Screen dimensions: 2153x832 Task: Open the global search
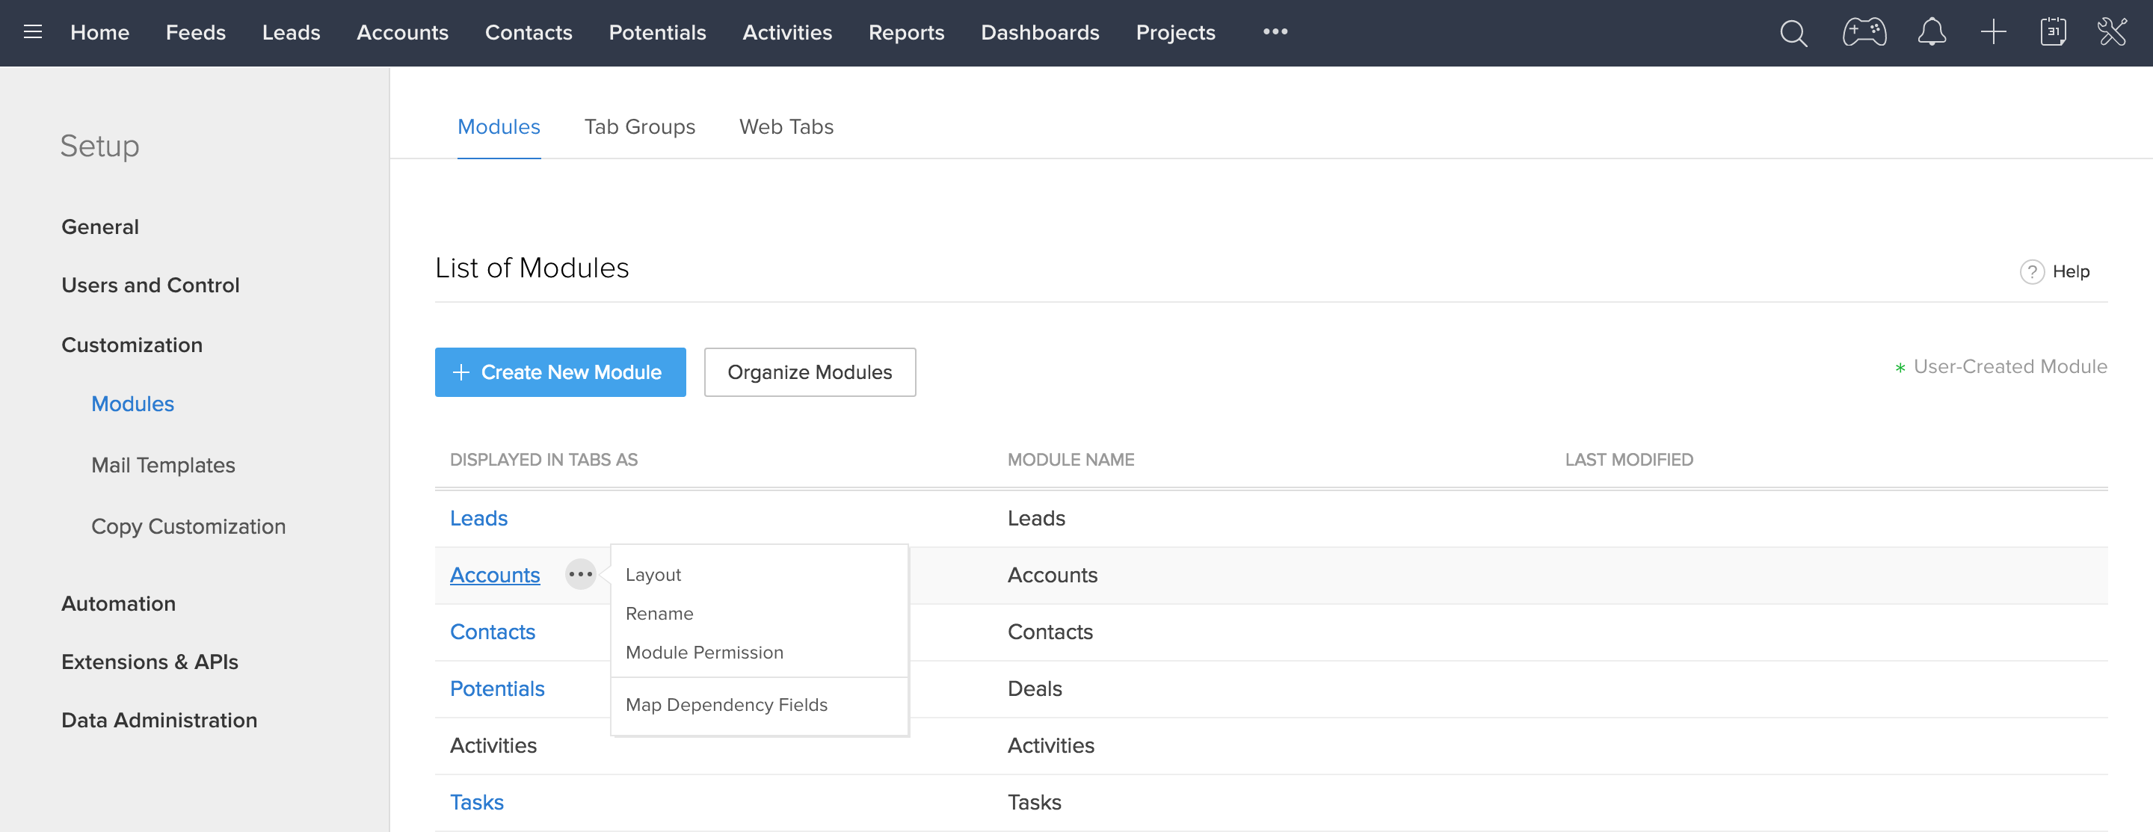(x=1793, y=33)
